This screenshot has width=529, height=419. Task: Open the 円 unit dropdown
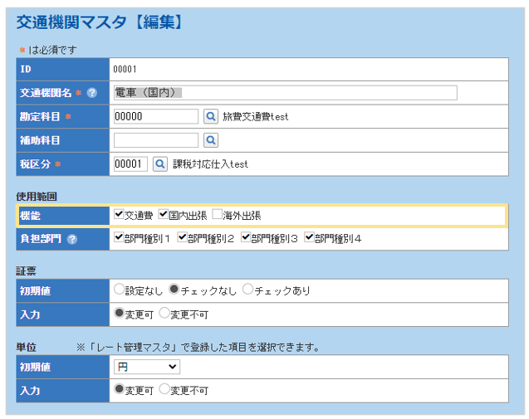(x=147, y=367)
